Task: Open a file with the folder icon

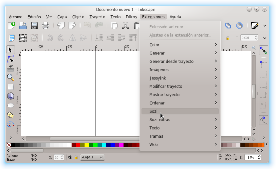Action: coord(23,26)
